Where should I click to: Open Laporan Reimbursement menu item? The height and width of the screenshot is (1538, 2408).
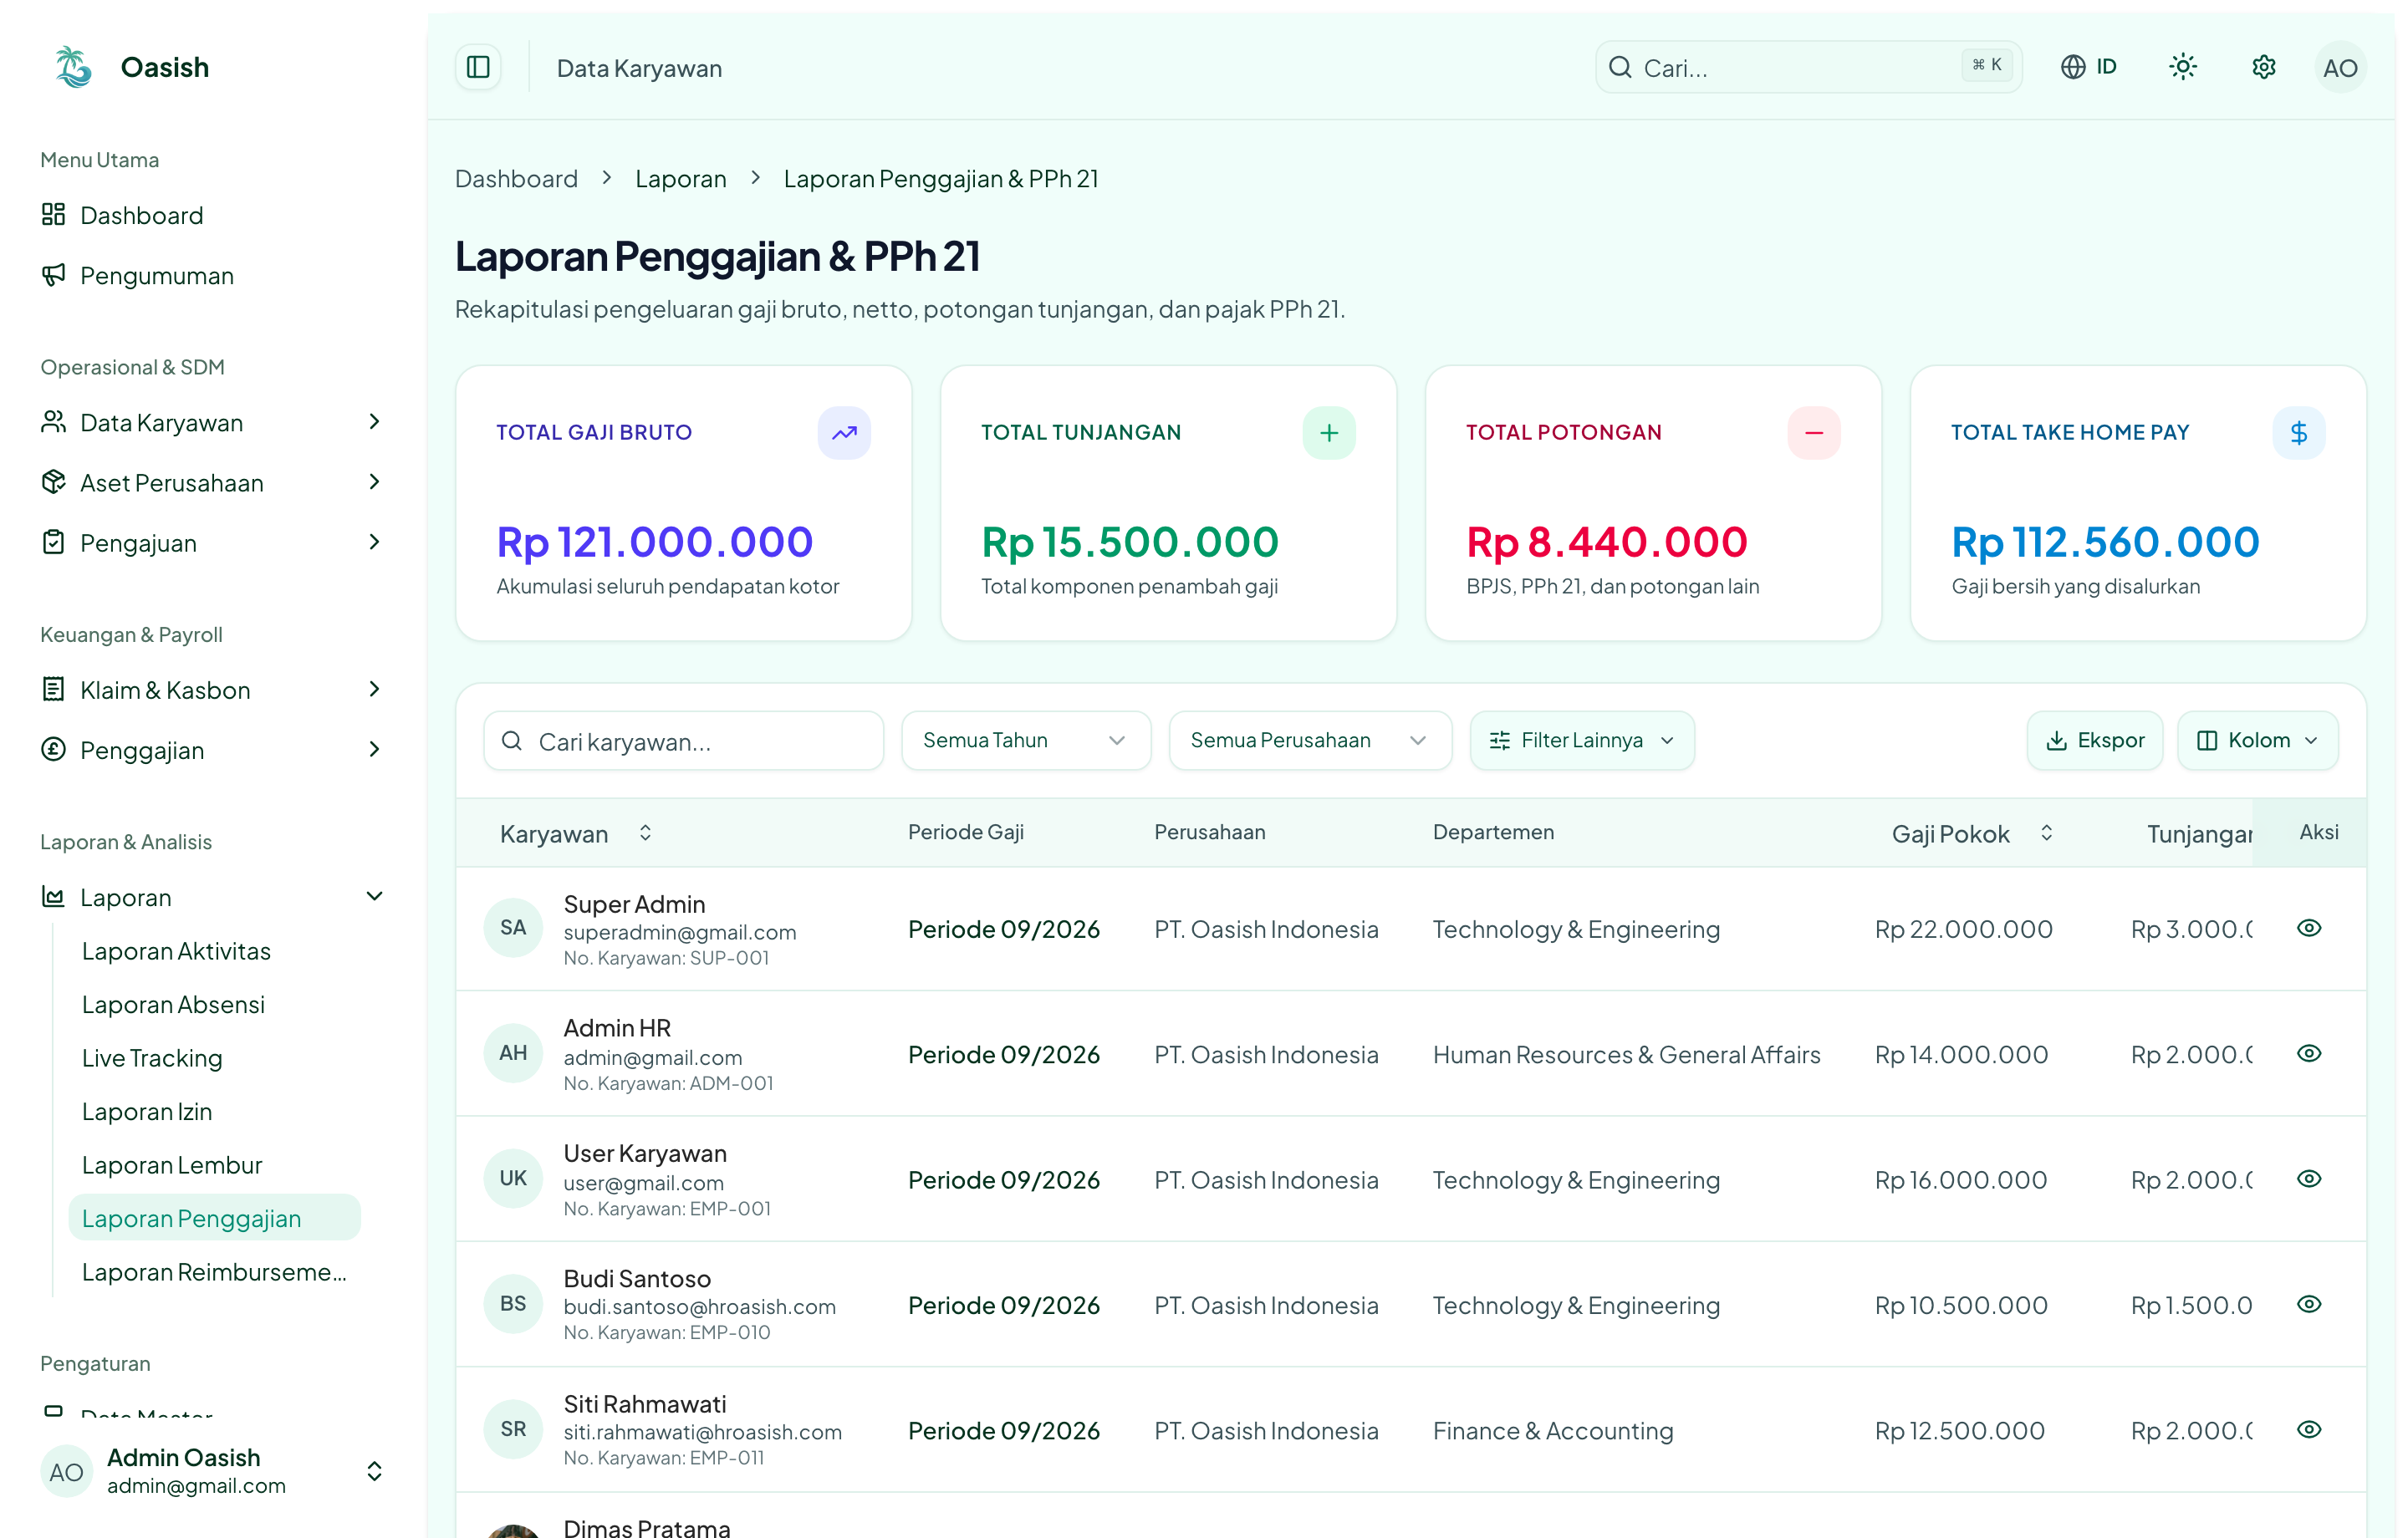(215, 1272)
